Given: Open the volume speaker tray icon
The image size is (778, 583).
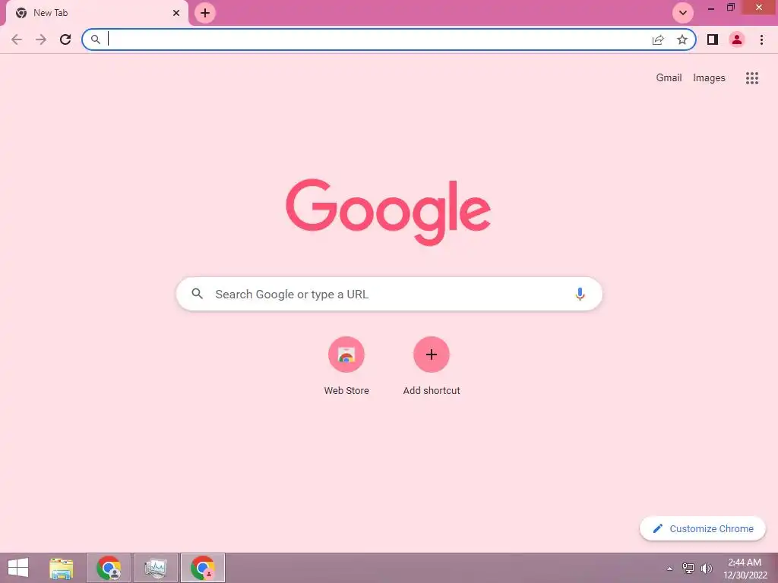Looking at the screenshot, I should (x=706, y=568).
